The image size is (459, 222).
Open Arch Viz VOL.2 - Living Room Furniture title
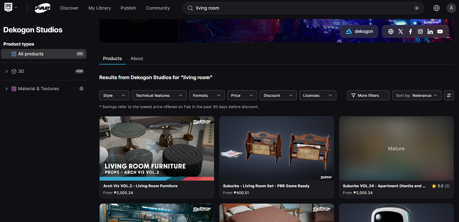coord(140,186)
